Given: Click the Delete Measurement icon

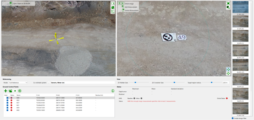Looking at the screenshot, I should tap(123, 10).
